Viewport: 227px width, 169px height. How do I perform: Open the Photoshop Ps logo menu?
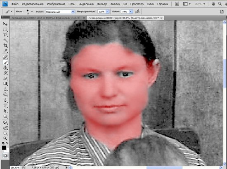5,4
